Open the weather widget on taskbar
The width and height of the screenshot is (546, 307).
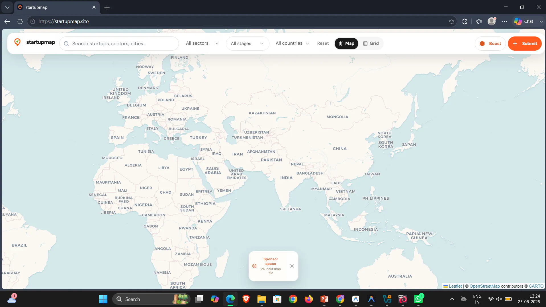click(12, 299)
